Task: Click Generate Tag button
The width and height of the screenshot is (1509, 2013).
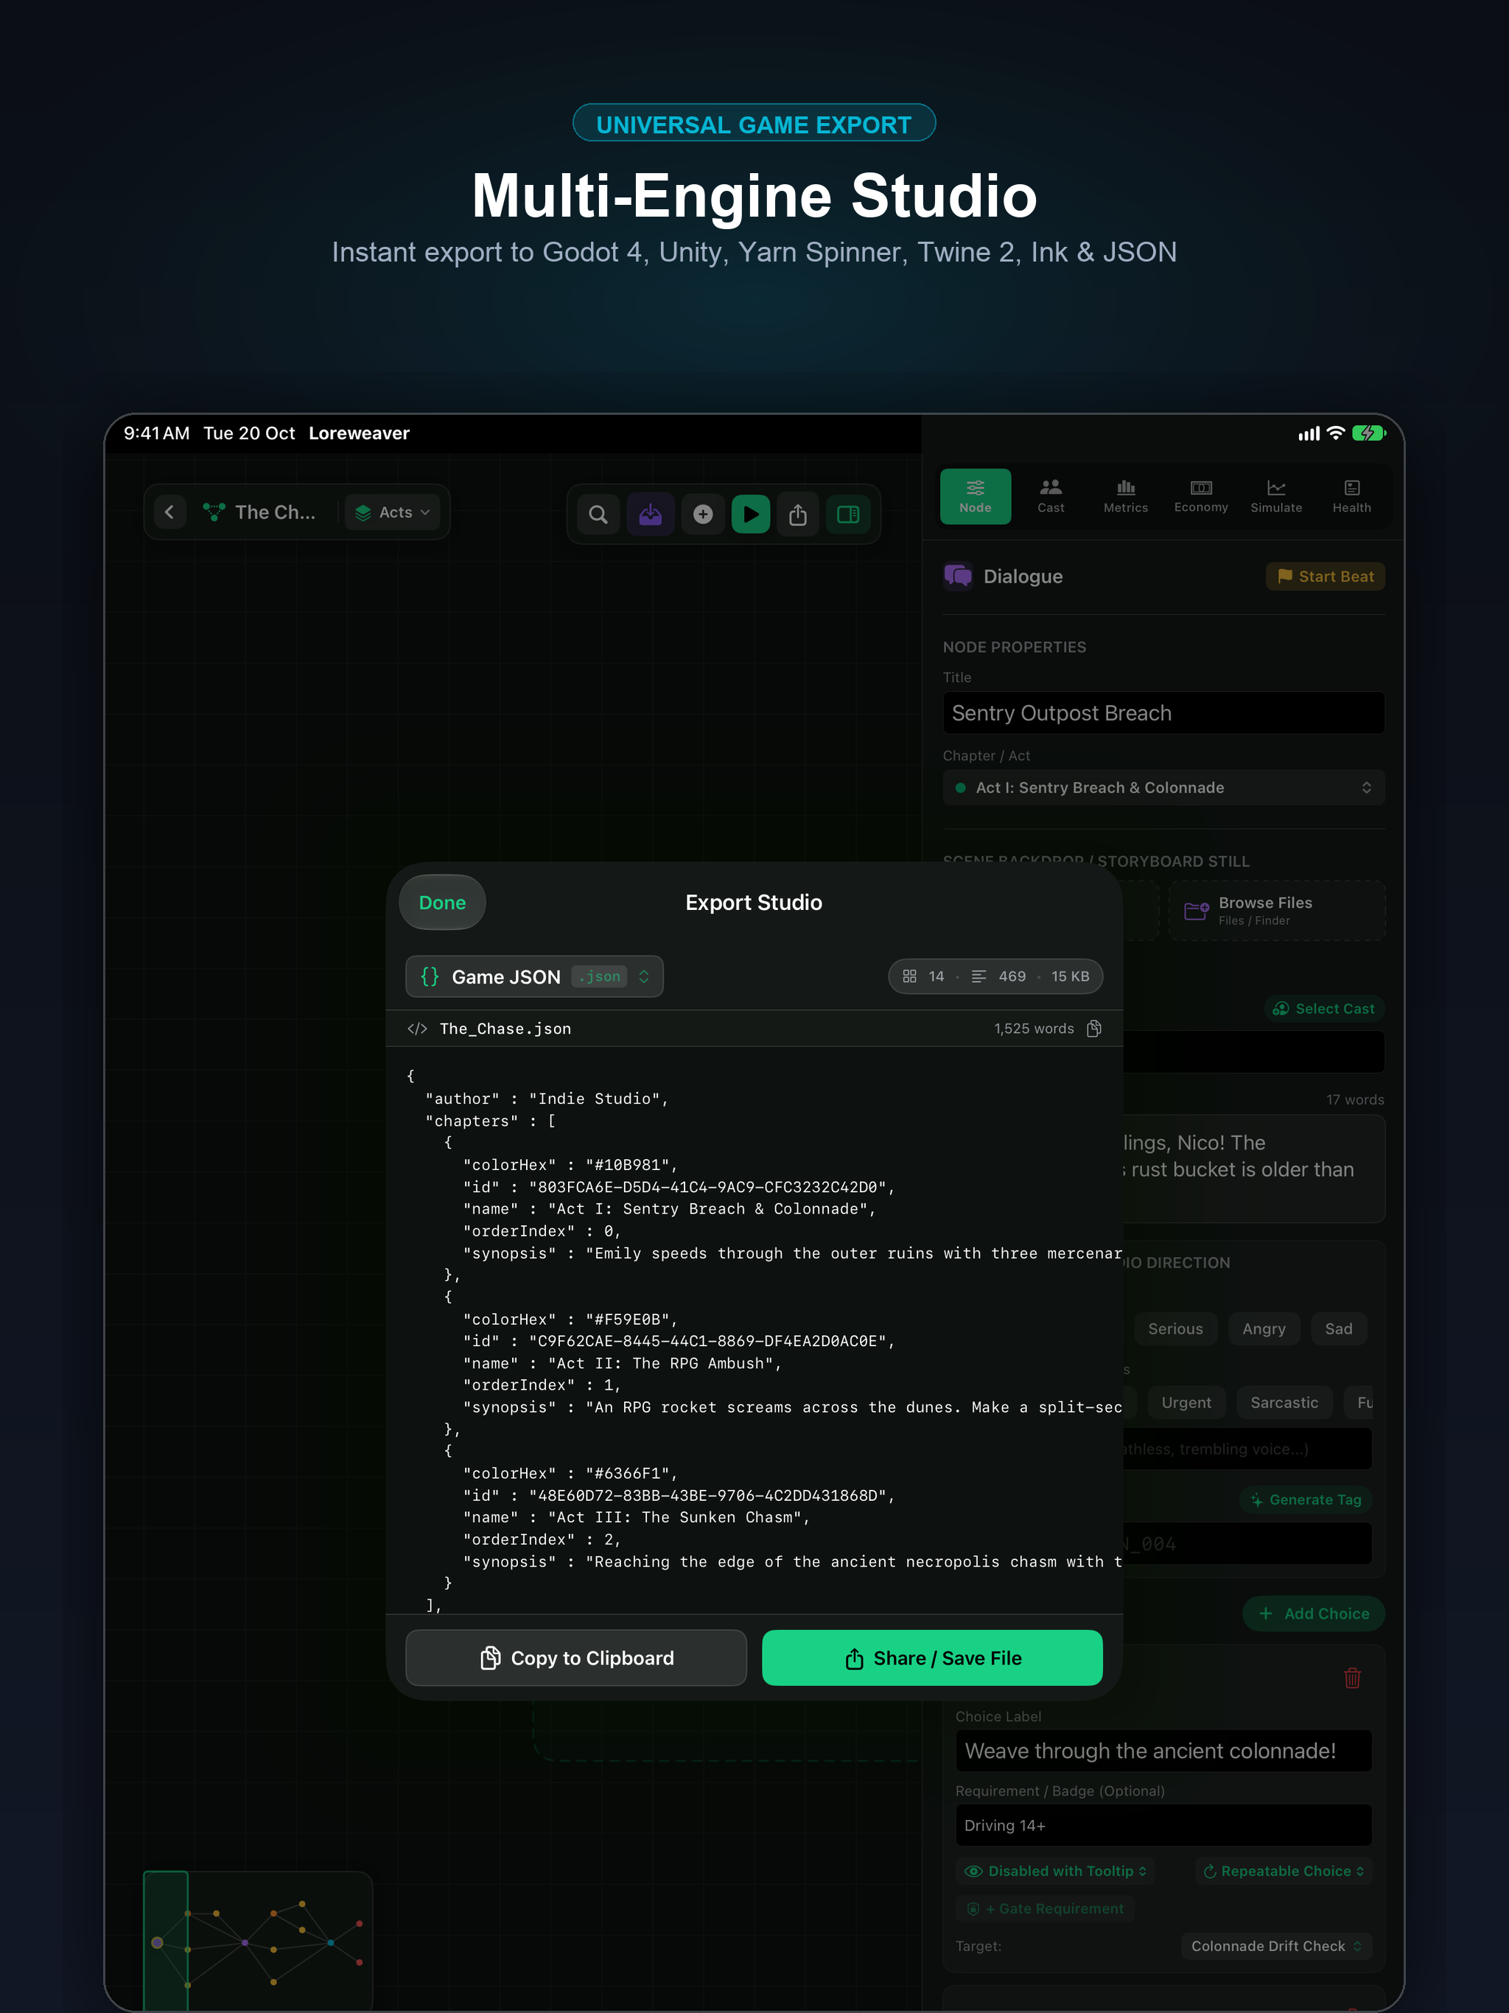Action: pos(1306,1499)
